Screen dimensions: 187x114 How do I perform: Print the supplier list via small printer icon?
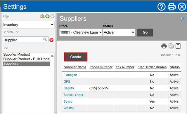[x=164, y=46]
